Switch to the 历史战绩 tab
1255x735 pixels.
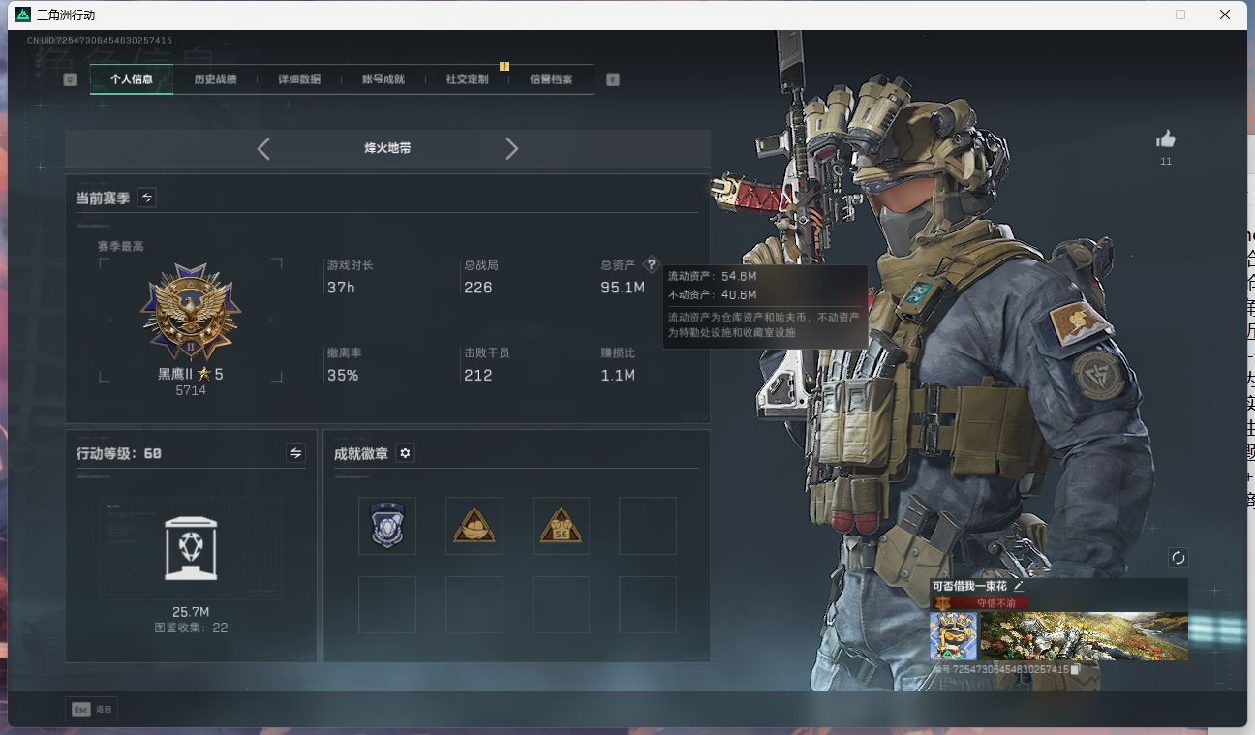click(215, 79)
